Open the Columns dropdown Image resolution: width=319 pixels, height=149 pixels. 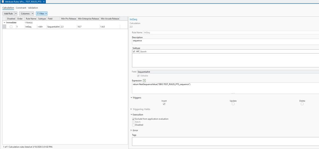[27, 14]
